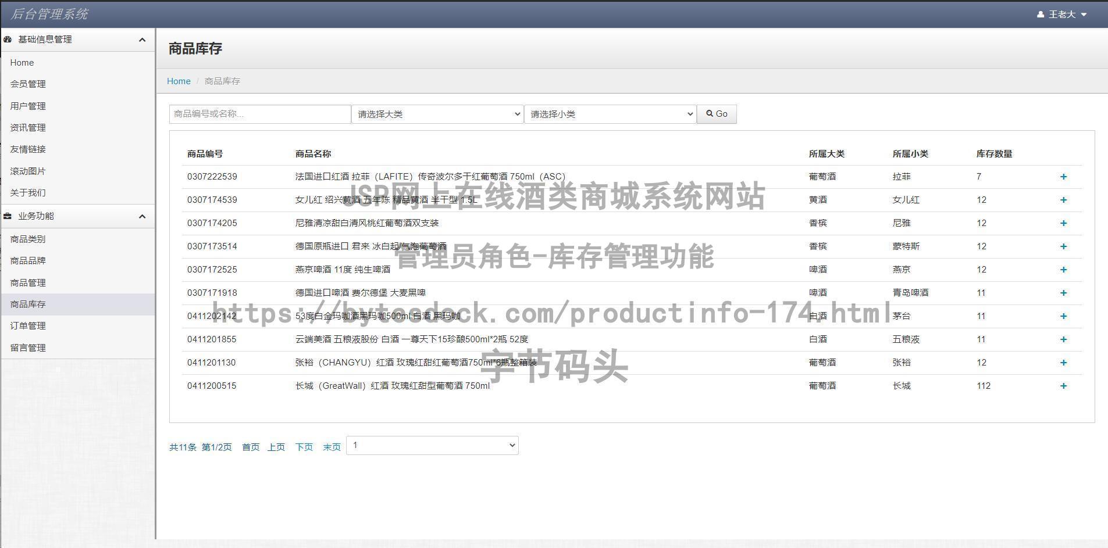Click the user icon beside 王老大
The height and width of the screenshot is (548, 1108).
point(1041,15)
